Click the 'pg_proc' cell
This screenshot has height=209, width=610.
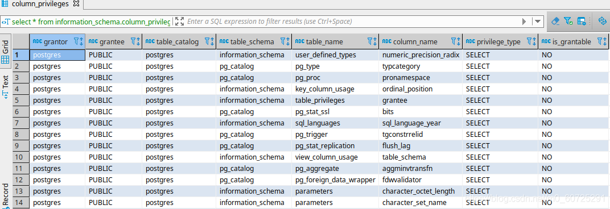335,78
